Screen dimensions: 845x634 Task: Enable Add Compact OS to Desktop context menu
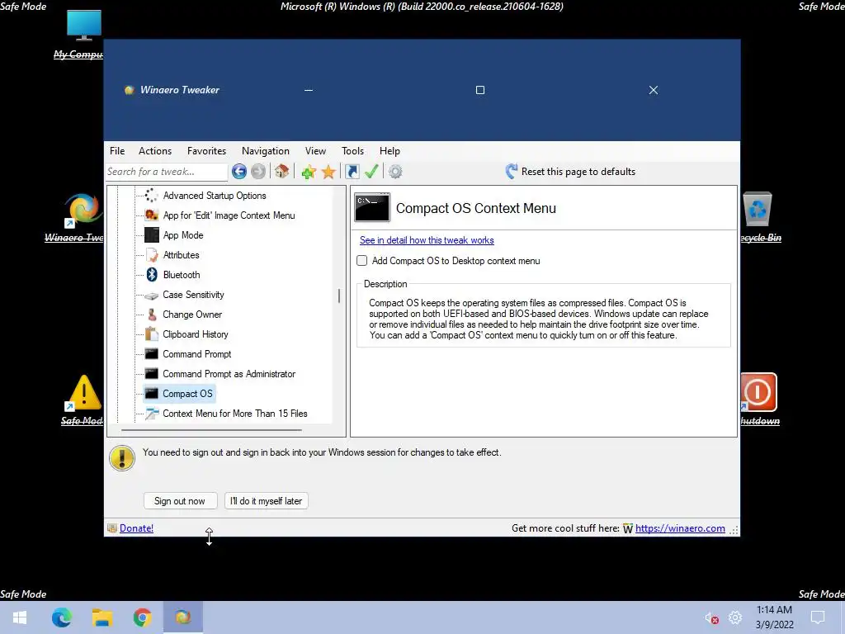coord(362,260)
